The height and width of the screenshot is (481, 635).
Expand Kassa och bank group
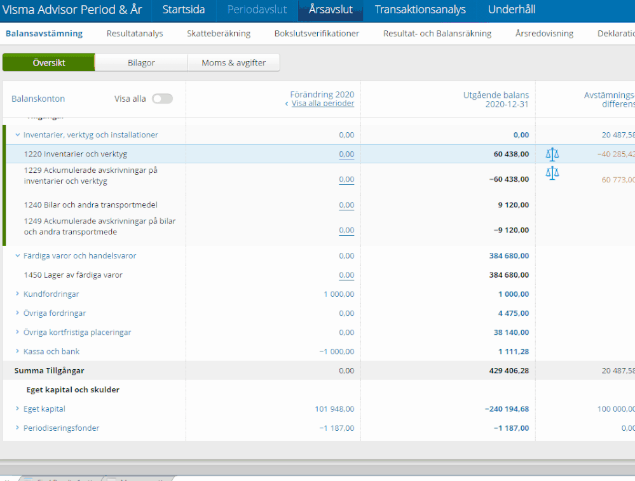click(x=18, y=351)
